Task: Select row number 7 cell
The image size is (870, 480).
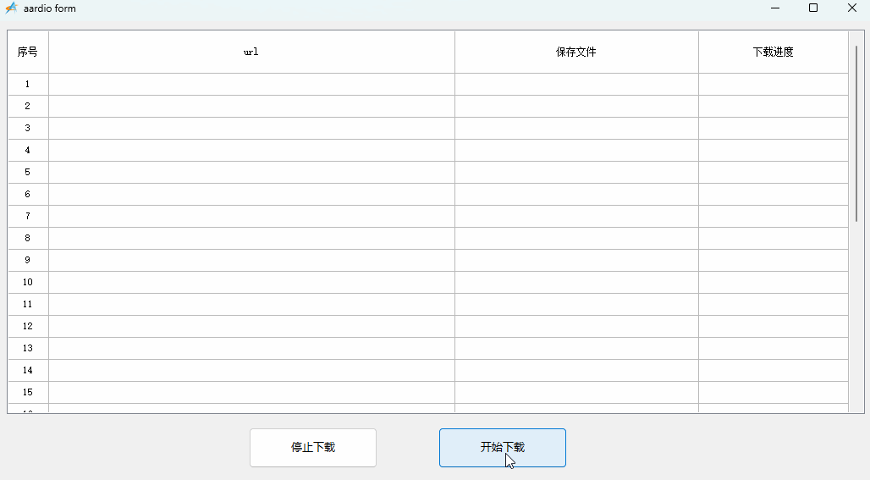Action: 28,217
